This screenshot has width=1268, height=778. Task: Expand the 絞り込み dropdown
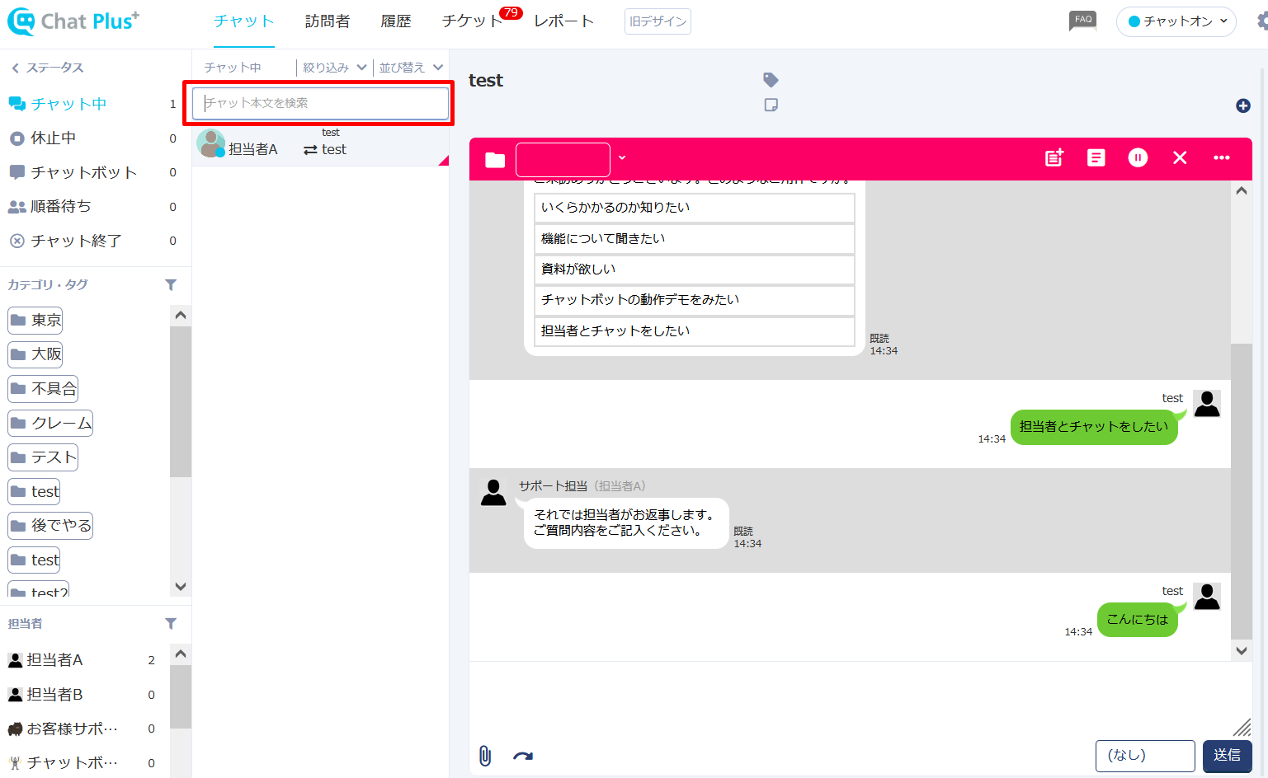coord(334,68)
